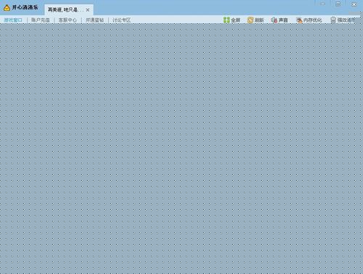
Task: Click the yellow 开心消消乐 app logo
Action: pos(7,8)
